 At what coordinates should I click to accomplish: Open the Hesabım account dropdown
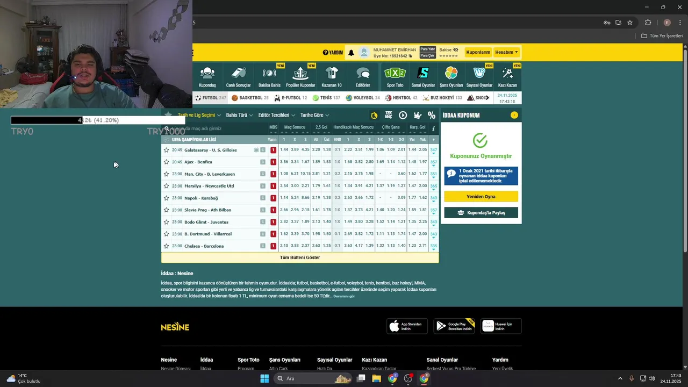pos(506,52)
